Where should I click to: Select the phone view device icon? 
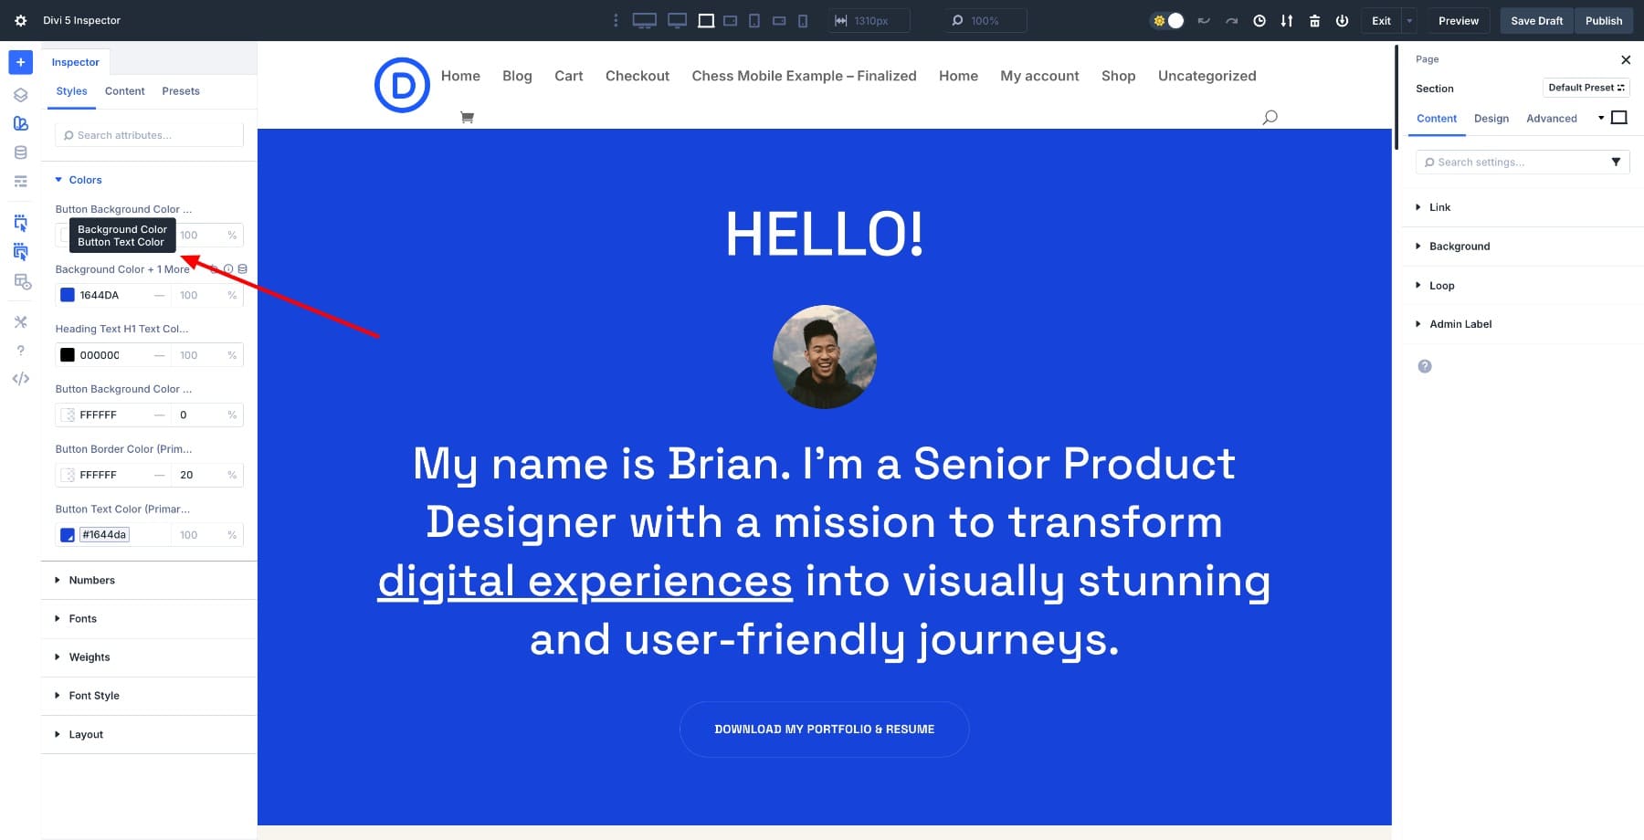[x=803, y=21]
